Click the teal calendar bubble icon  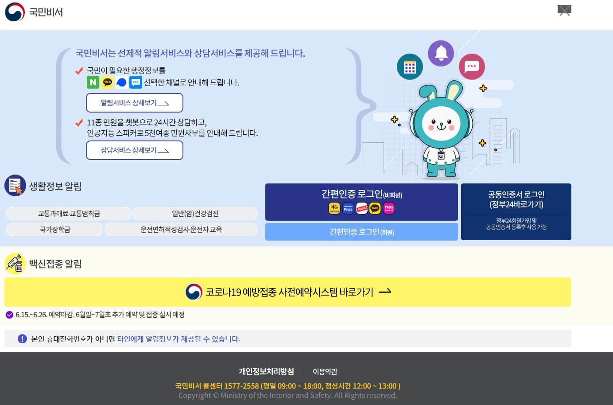coord(410,67)
